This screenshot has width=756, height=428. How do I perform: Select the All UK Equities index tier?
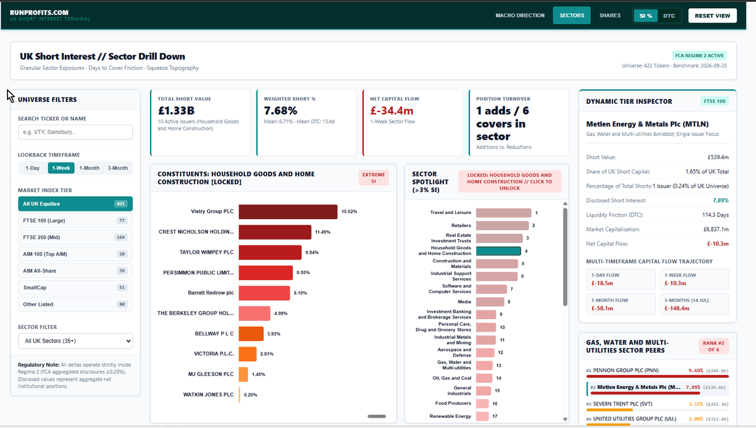[x=76, y=204]
